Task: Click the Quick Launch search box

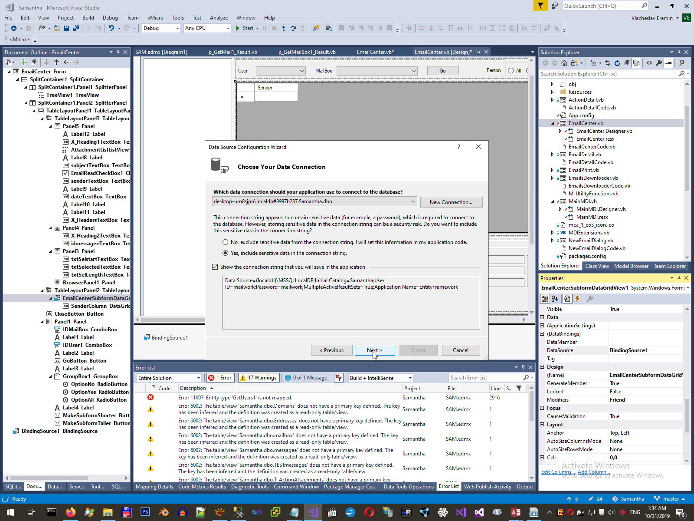Action: (x=602, y=6)
